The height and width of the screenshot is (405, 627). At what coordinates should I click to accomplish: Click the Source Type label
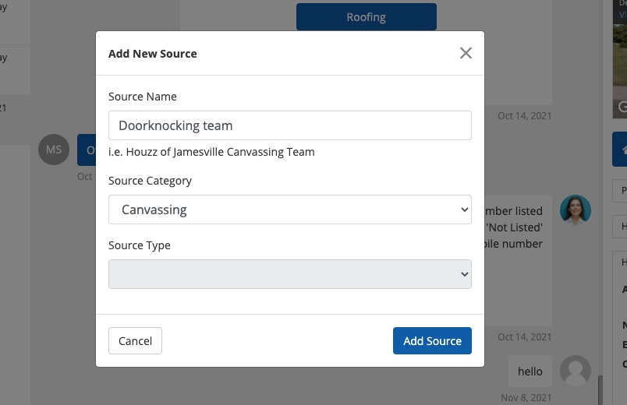140,245
